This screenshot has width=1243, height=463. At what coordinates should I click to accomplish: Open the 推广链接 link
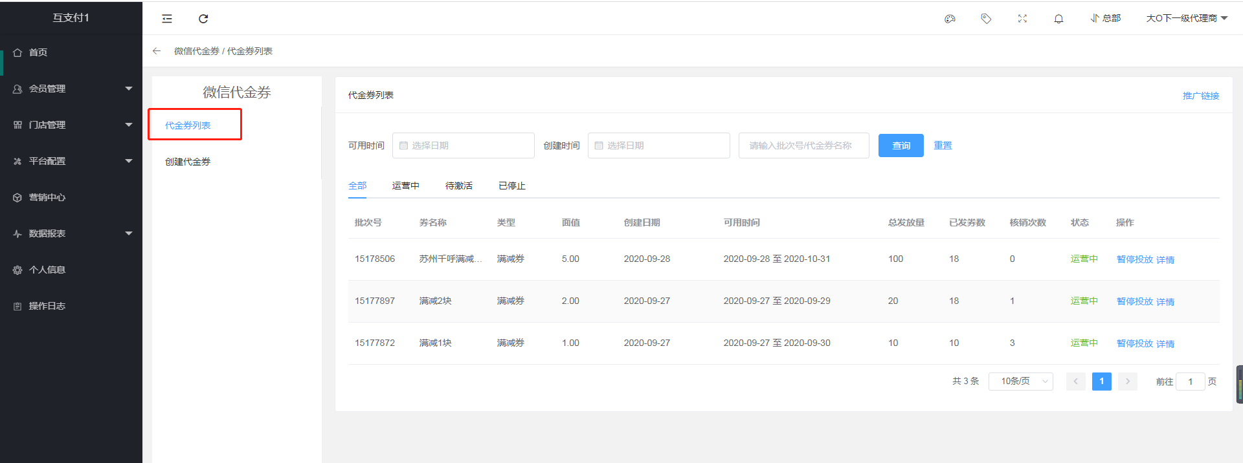1201,96
